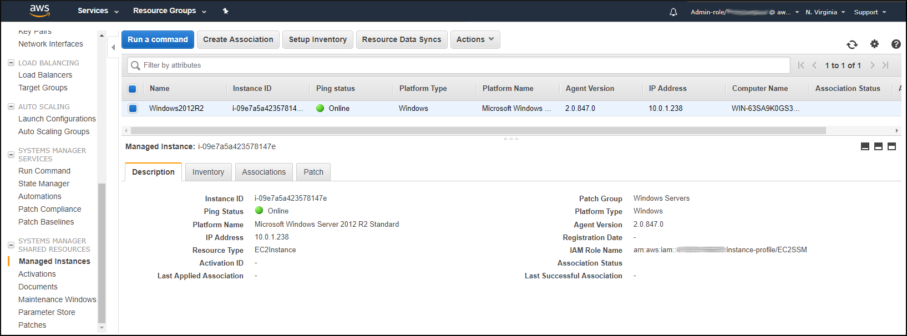Open Documents in sidebar

click(x=38, y=287)
